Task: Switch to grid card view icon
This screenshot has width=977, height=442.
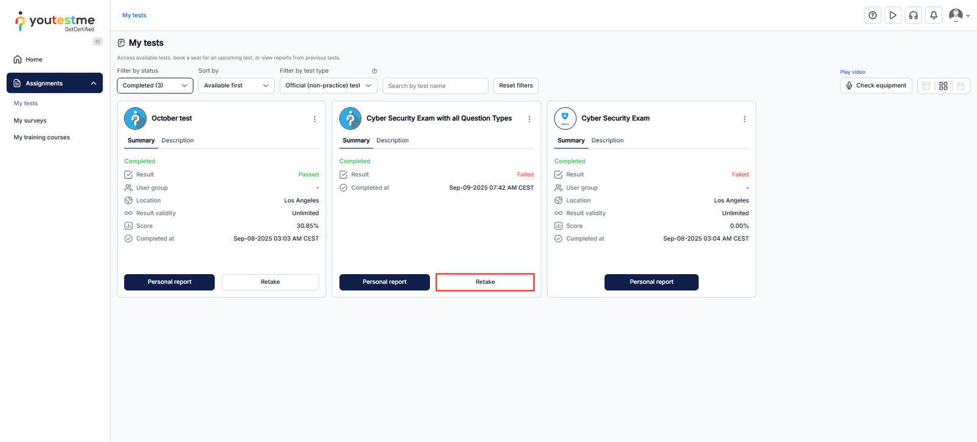Action: click(943, 86)
